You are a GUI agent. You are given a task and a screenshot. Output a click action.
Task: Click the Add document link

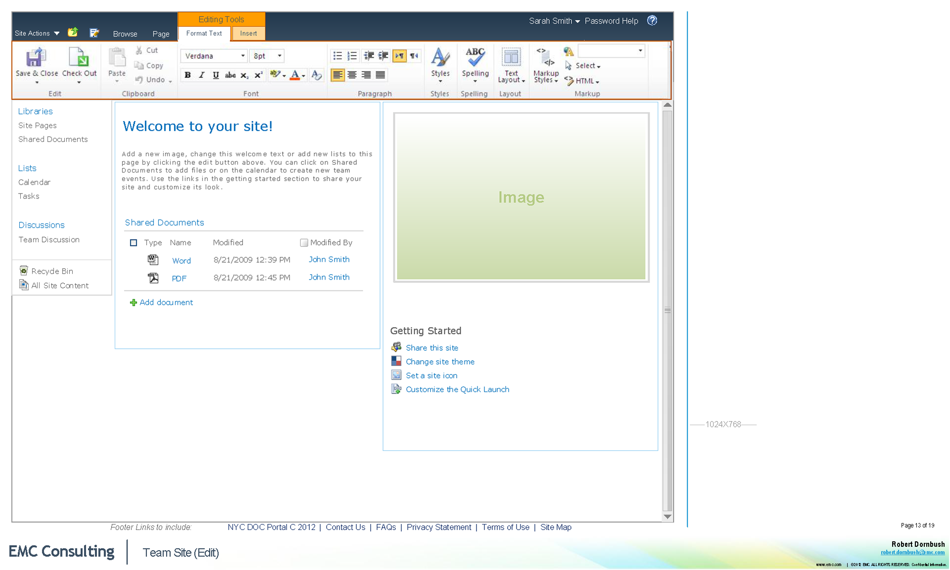[x=166, y=302]
